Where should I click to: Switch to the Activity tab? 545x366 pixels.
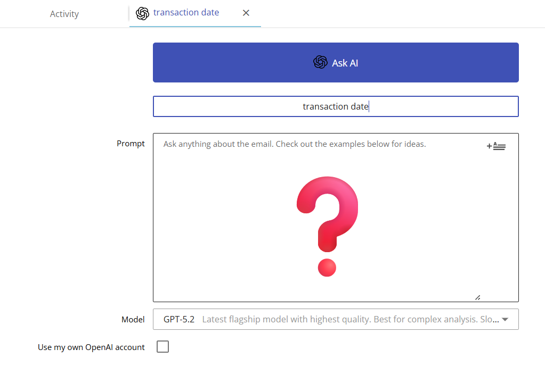click(64, 14)
